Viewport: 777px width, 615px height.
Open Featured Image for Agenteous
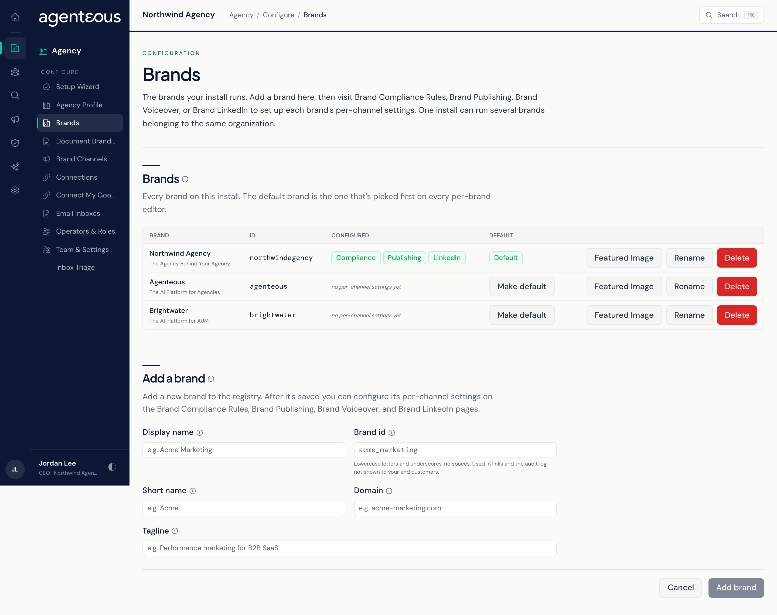623,286
